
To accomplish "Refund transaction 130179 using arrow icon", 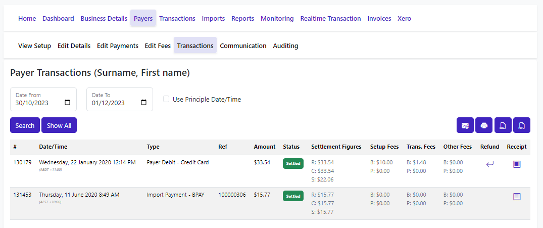I will pyautogui.click(x=490, y=164).
